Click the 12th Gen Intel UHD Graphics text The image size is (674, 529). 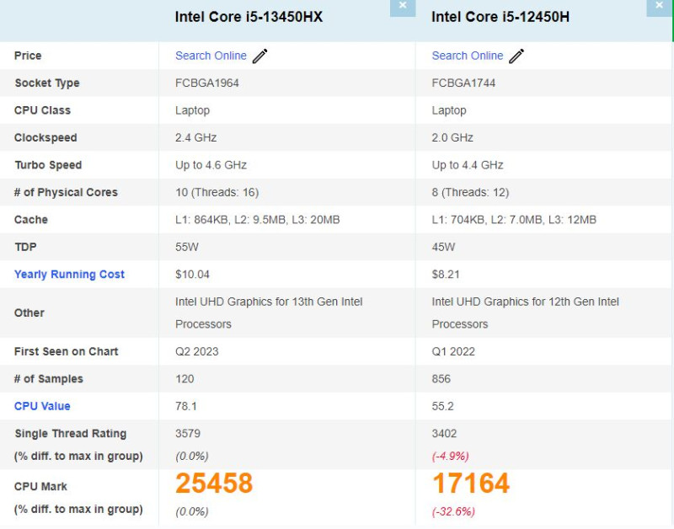[525, 313]
